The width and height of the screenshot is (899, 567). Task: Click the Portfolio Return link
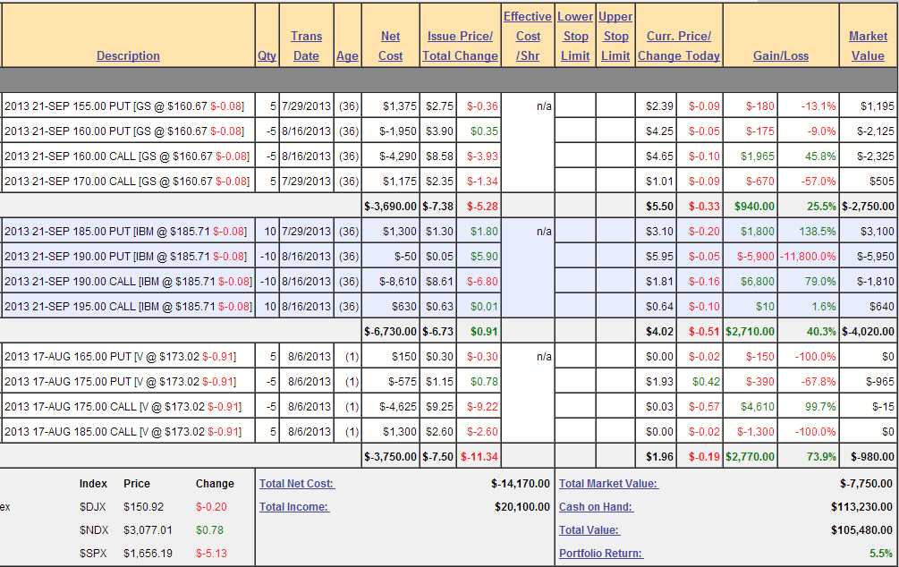click(600, 554)
